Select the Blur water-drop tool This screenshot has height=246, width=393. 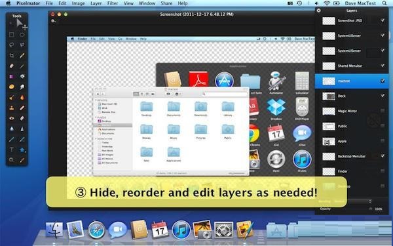[12, 129]
